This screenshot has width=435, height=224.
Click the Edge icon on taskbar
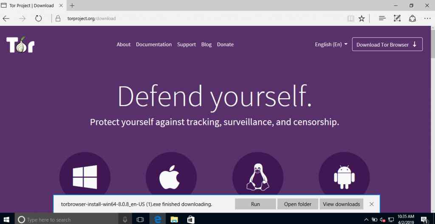pos(158,220)
